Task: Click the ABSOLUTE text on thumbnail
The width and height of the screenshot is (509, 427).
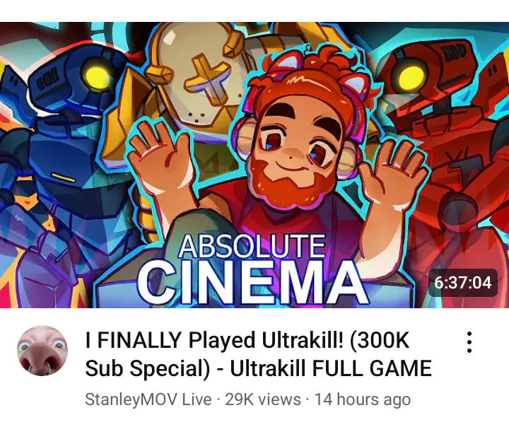Action: coord(252,247)
